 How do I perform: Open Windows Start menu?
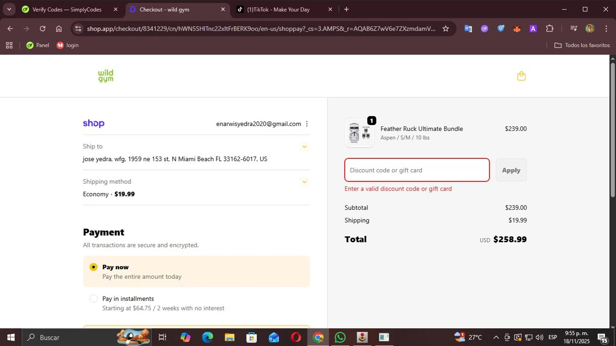coord(11,337)
